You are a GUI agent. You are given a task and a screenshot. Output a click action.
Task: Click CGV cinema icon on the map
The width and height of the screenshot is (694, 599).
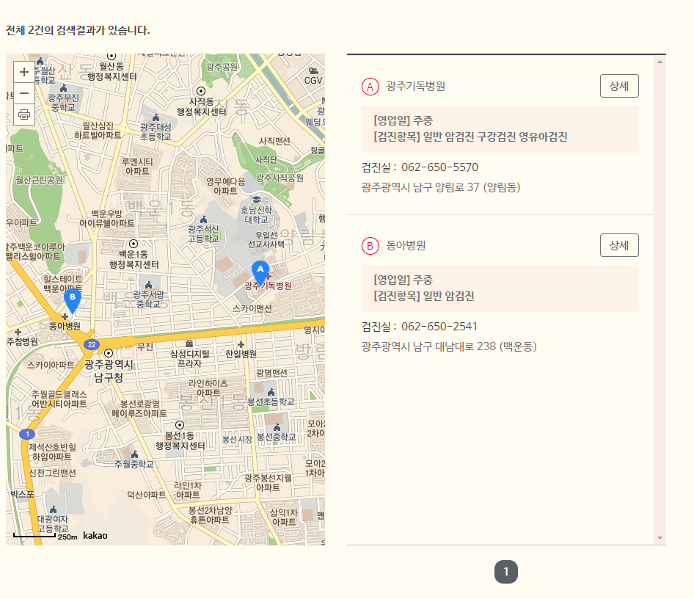(313, 71)
